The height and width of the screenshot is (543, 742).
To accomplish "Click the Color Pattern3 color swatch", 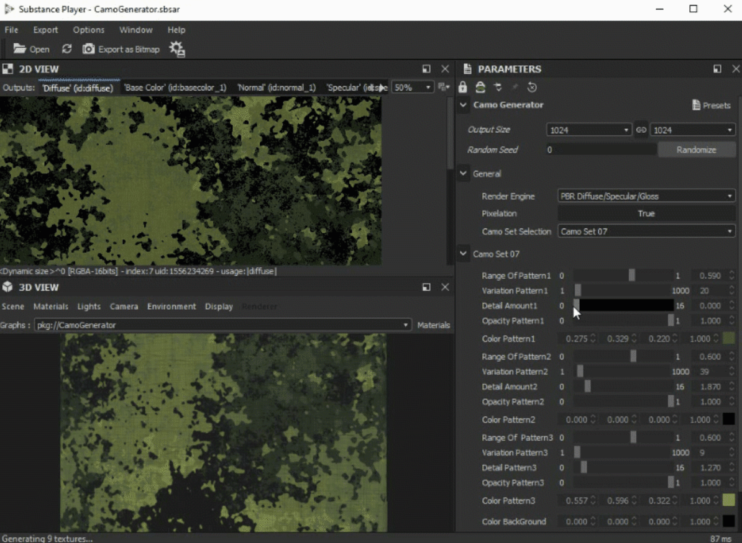I will click(x=729, y=500).
